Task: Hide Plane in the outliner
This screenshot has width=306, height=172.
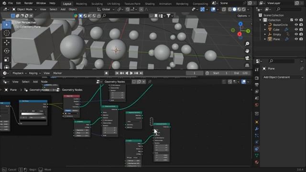Action: click(296, 39)
